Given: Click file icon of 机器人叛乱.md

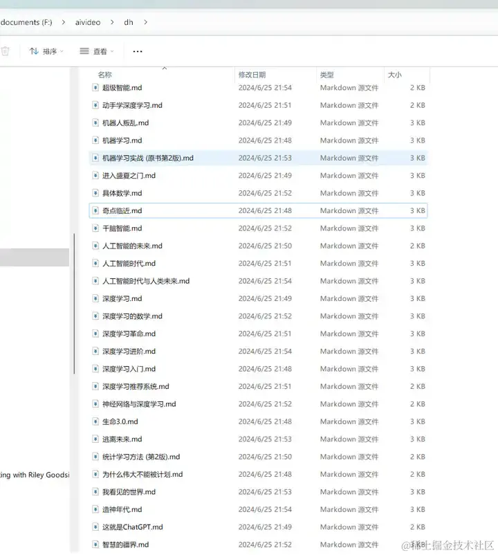Looking at the screenshot, I should click(95, 122).
